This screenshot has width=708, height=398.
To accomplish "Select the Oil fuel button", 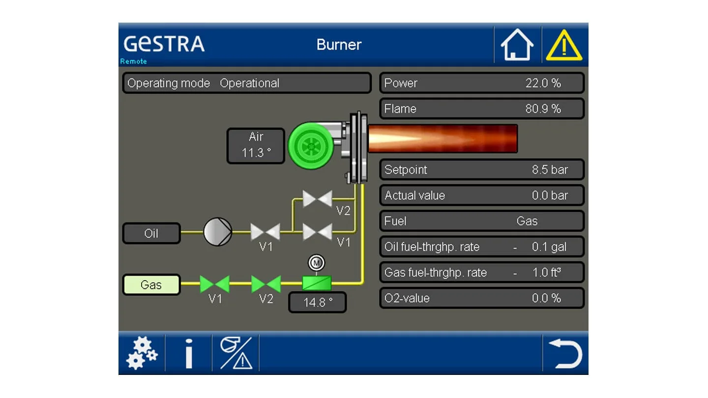I will tap(151, 233).
